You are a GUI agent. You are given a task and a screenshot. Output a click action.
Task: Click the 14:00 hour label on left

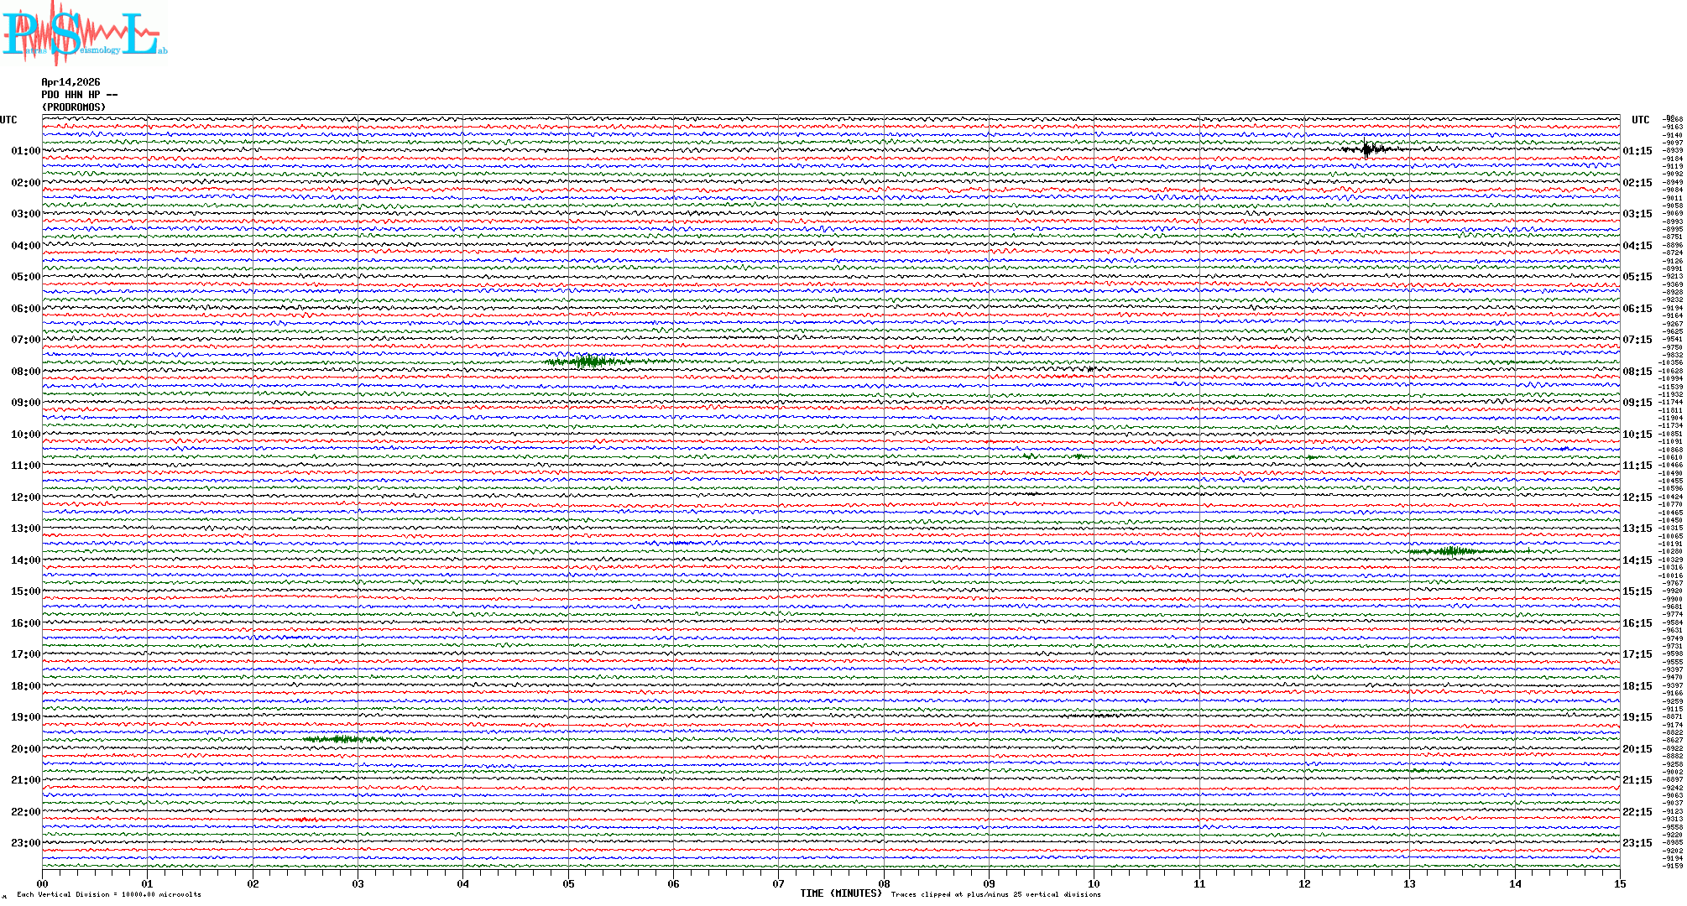tap(25, 560)
